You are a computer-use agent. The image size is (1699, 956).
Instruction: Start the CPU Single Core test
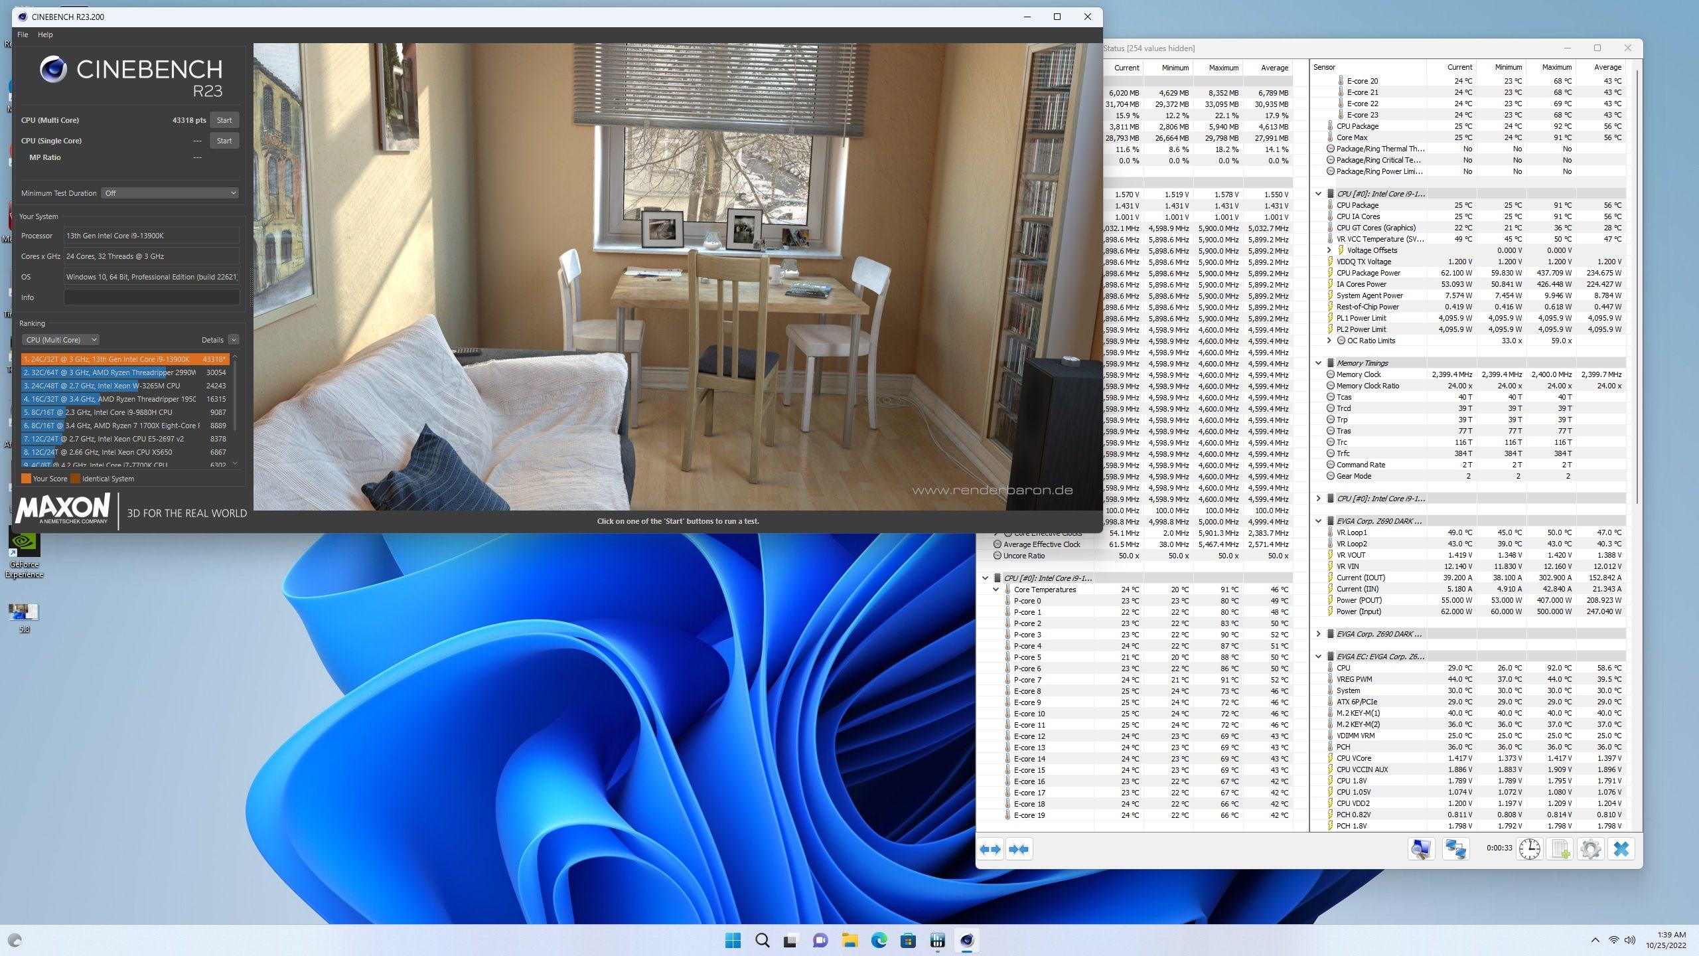click(x=224, y=141)
